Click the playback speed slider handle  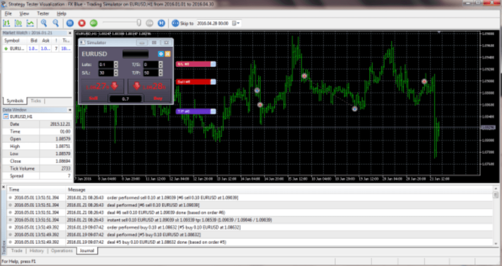pos(139,23)
